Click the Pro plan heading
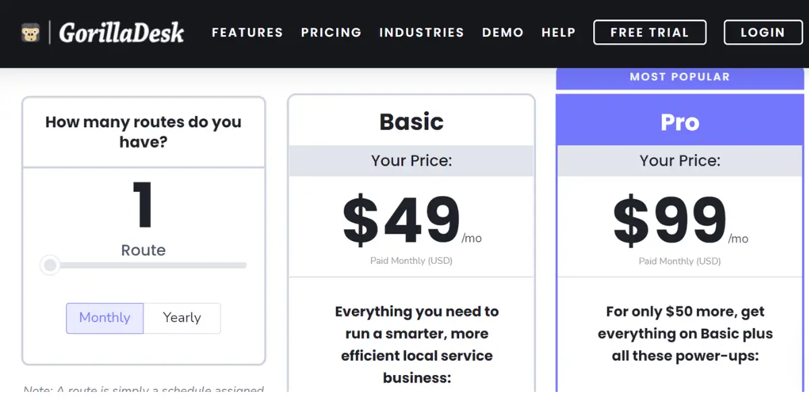 click(x=680, y=123)
